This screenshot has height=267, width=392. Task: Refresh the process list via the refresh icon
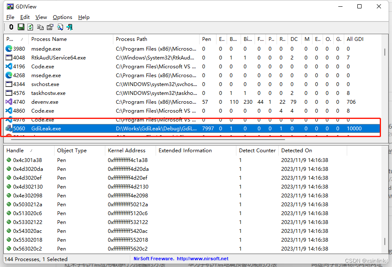(x=30, y=27)
